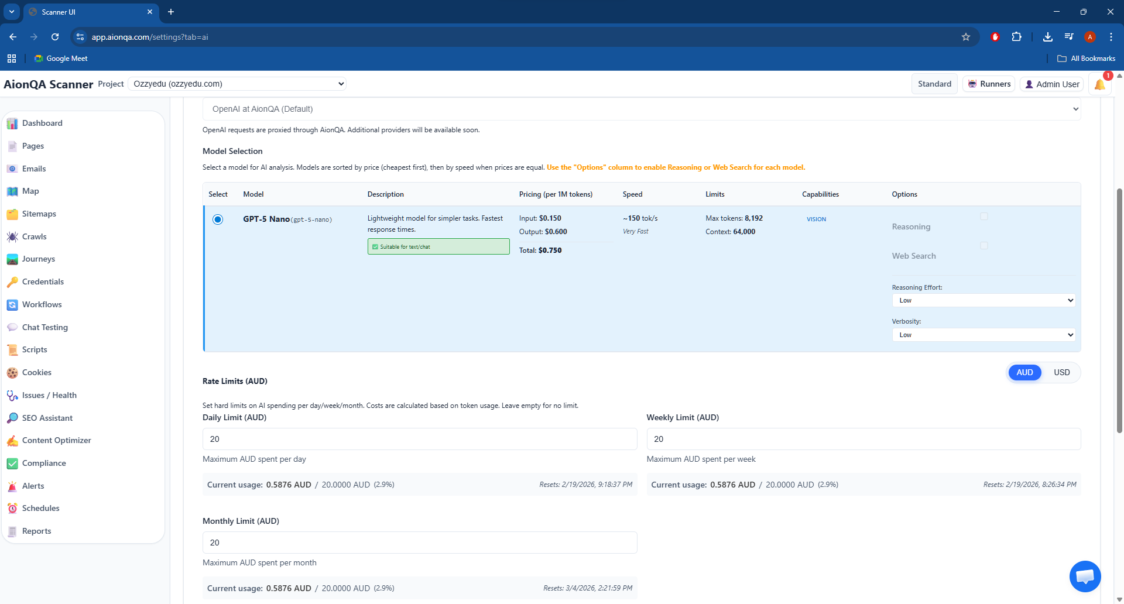
Task: Click the Alerts siren icon
Action: pos(12,486)
